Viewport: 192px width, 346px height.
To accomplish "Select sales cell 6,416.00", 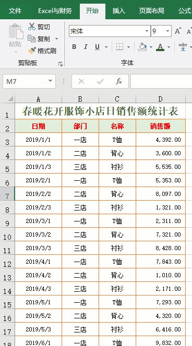I will 161,329.
